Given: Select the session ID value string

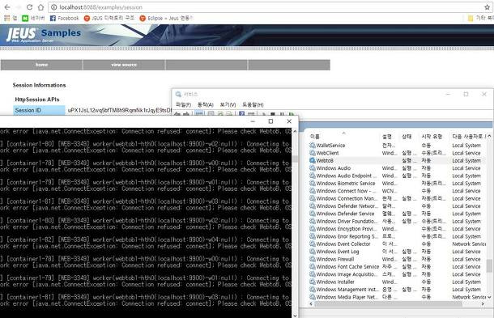Looking at the screenshot, I should point(120,110).
